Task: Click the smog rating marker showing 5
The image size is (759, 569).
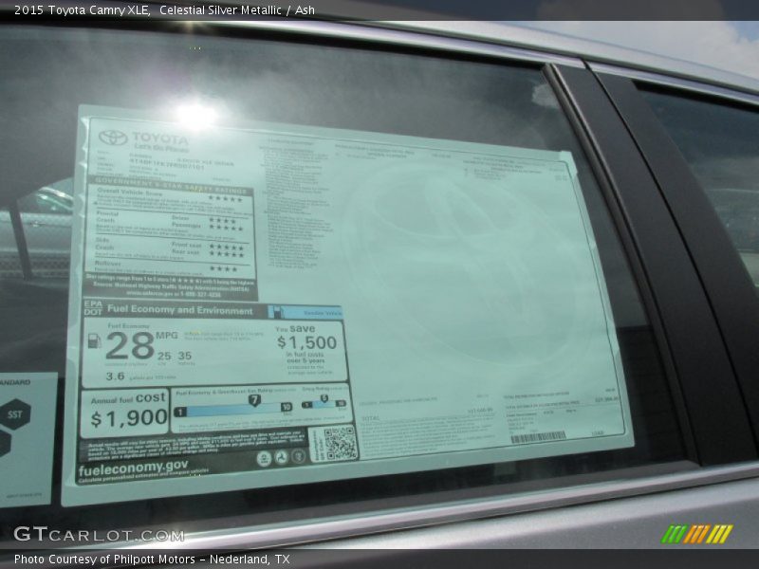Action: 324,398
